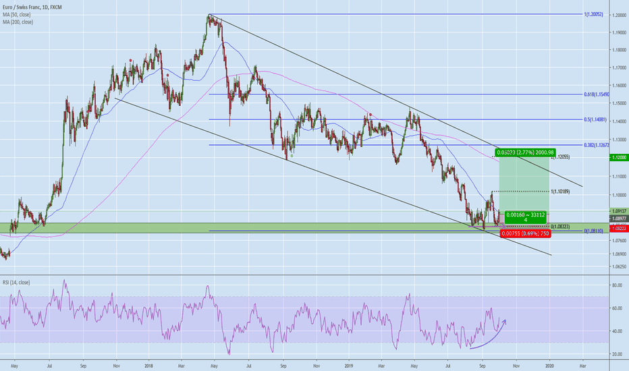Viewport: 629px width, 371px height.
Task: Select the green 2.77% profit target label
Action: click(526, 152)
